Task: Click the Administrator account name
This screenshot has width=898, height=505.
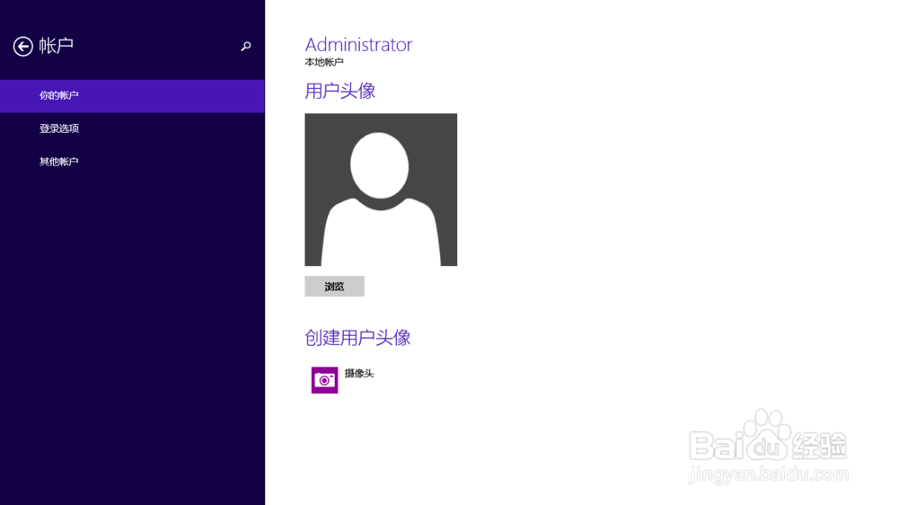Action: click(x=358, y=45)
